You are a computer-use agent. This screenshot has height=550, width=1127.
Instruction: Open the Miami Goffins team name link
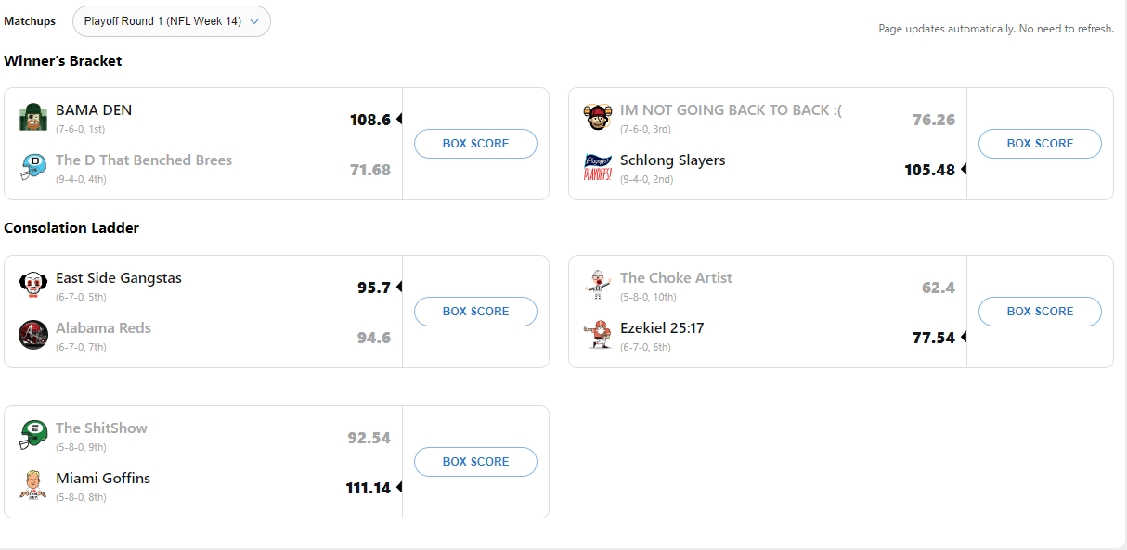(x=103, y=479)
